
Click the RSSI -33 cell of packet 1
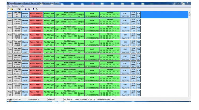pyautogui.click(x=133, y=15)
